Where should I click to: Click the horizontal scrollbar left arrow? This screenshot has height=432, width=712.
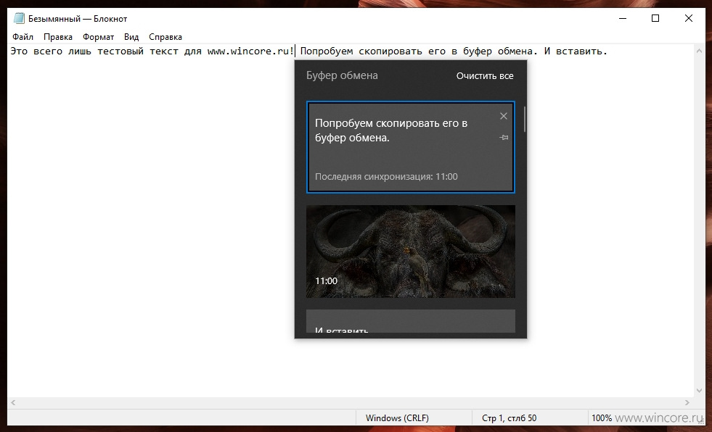(13, 402)
